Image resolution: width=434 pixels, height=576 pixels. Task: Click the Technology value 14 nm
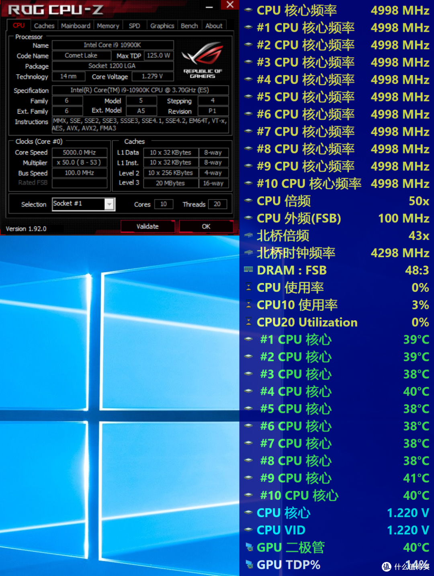(68, 76)
